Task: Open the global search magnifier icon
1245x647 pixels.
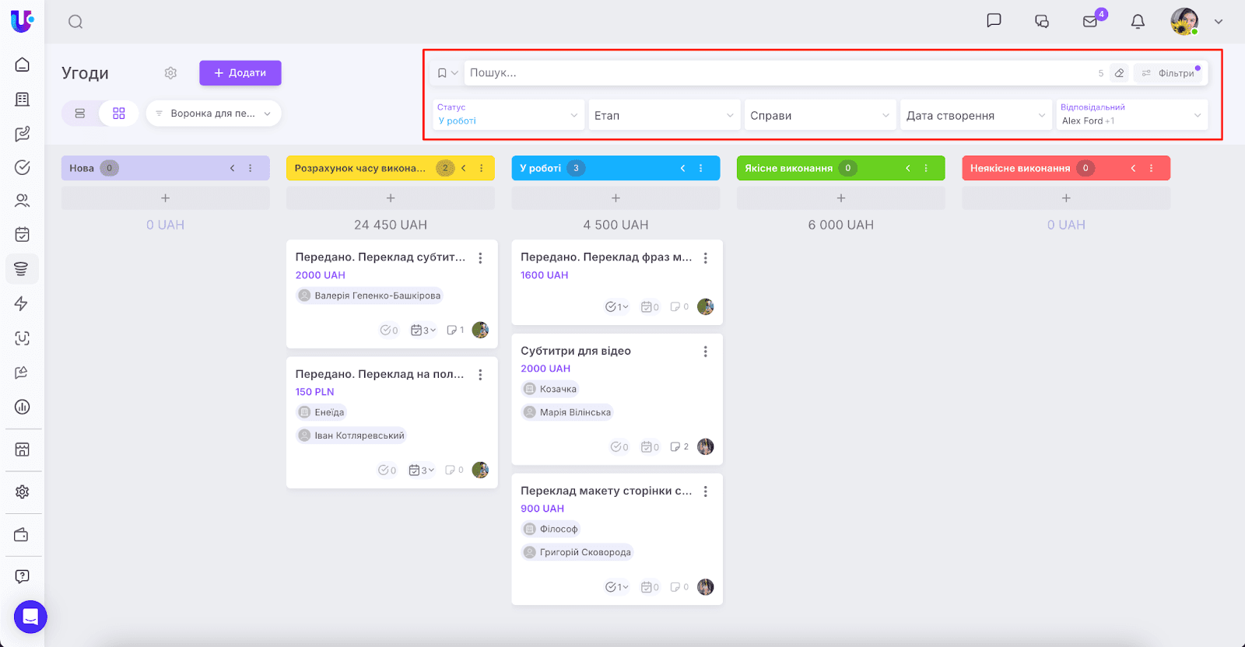Action: pos(75,22)
